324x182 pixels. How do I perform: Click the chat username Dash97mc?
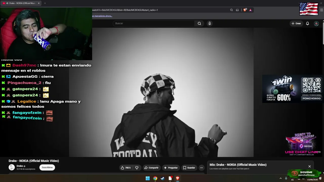(24, 65)
